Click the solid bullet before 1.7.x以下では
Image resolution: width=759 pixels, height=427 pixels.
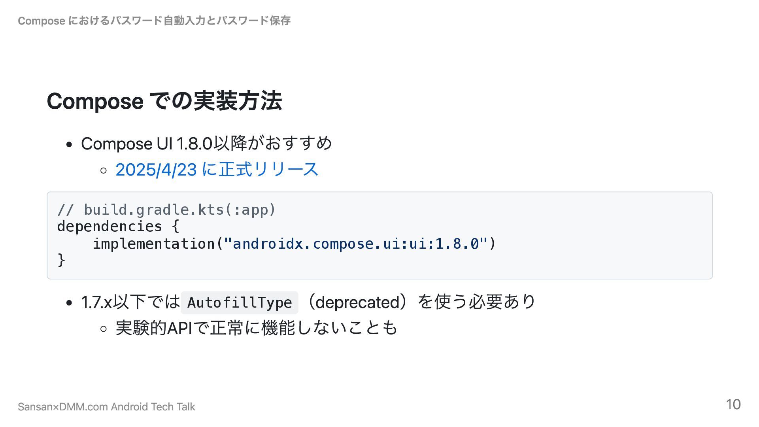pyautogui.click(x=70, y=303)
